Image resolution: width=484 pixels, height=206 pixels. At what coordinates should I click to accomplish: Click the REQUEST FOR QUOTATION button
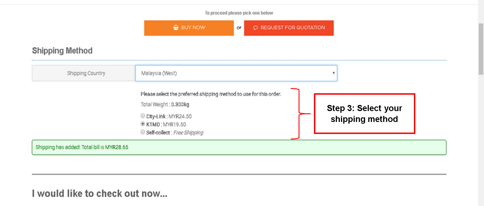(x=289, y=28)
